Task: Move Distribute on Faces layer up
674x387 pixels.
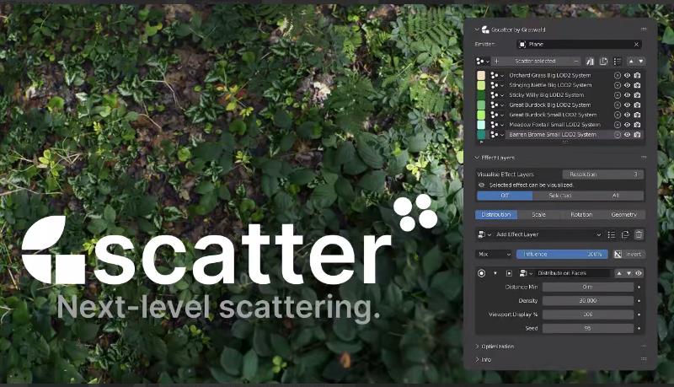Action: (x=619, y=273)
